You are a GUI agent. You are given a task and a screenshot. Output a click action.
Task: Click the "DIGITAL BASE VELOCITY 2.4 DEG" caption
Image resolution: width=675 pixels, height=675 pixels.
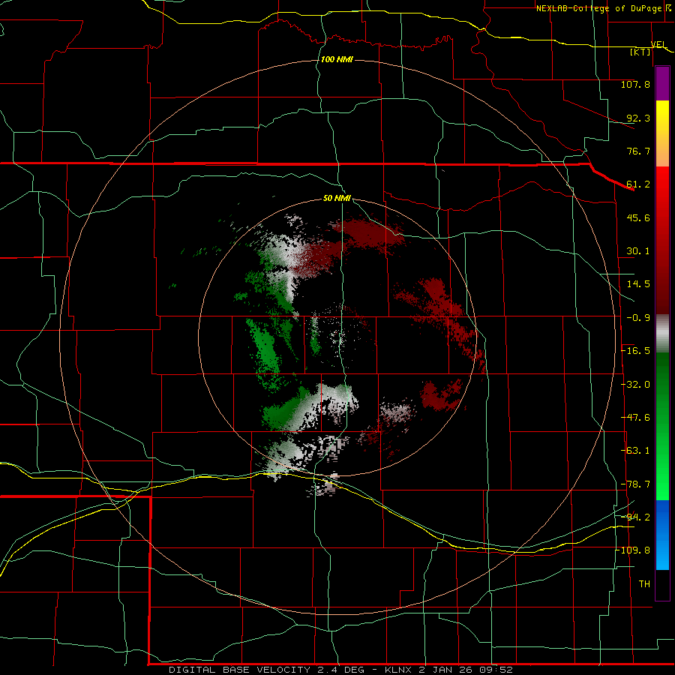coord(266,670)
